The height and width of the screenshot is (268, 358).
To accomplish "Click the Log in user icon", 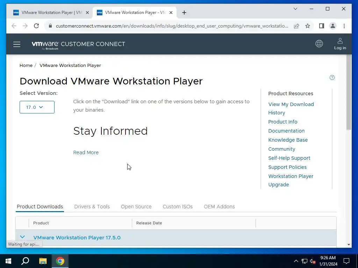I will click(x=340, y=44).
